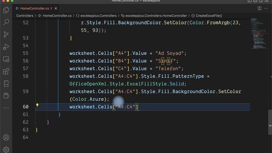Open the Run and Debug view
Screen dimensions: 272x153
[x=6, y=47]
